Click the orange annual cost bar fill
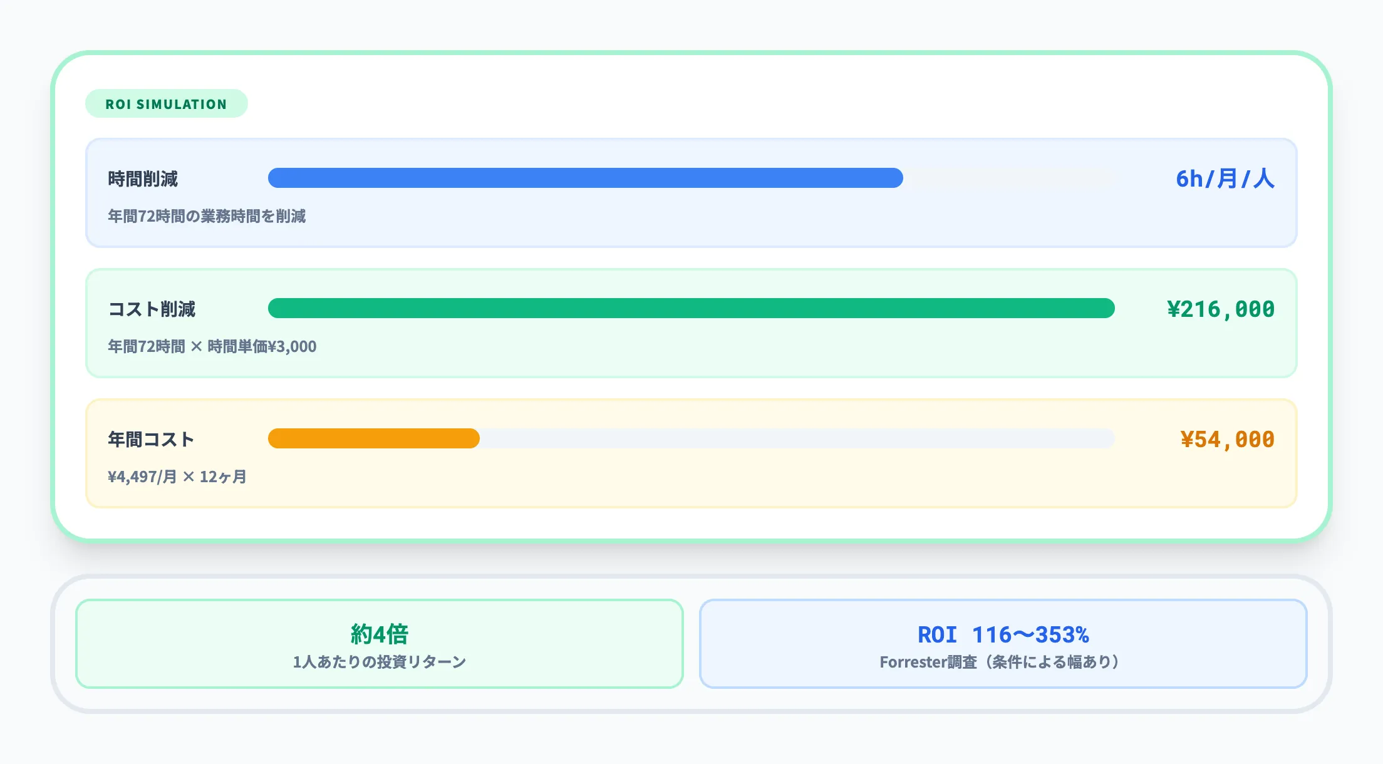Screen dimensions: 1383x764 pos(373,438)
